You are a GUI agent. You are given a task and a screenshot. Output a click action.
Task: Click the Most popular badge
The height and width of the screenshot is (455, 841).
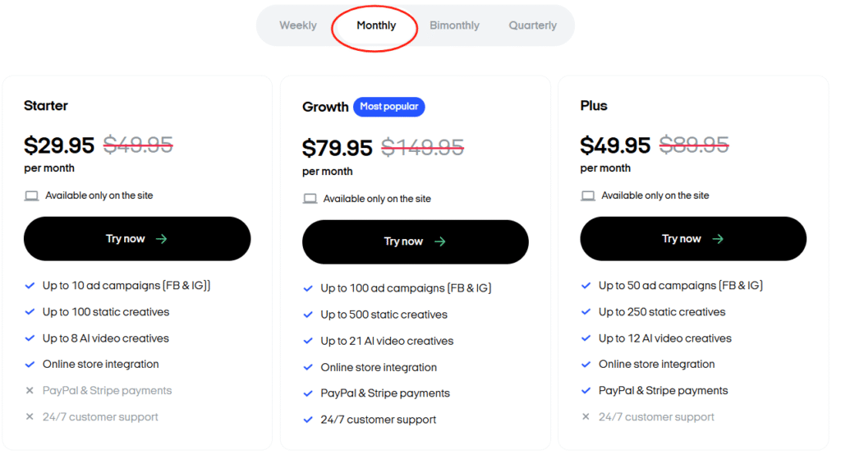coord(389,107)
